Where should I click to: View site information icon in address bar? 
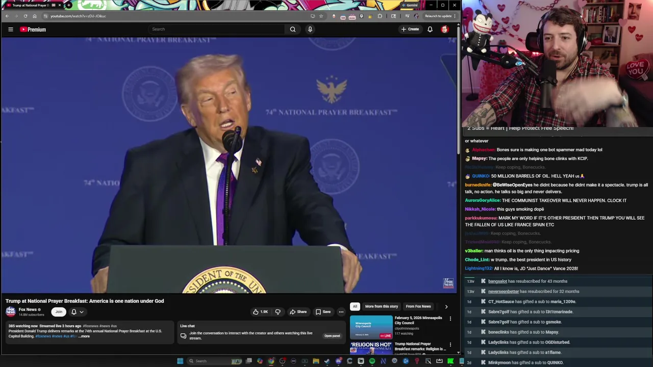tap(45, 16)
